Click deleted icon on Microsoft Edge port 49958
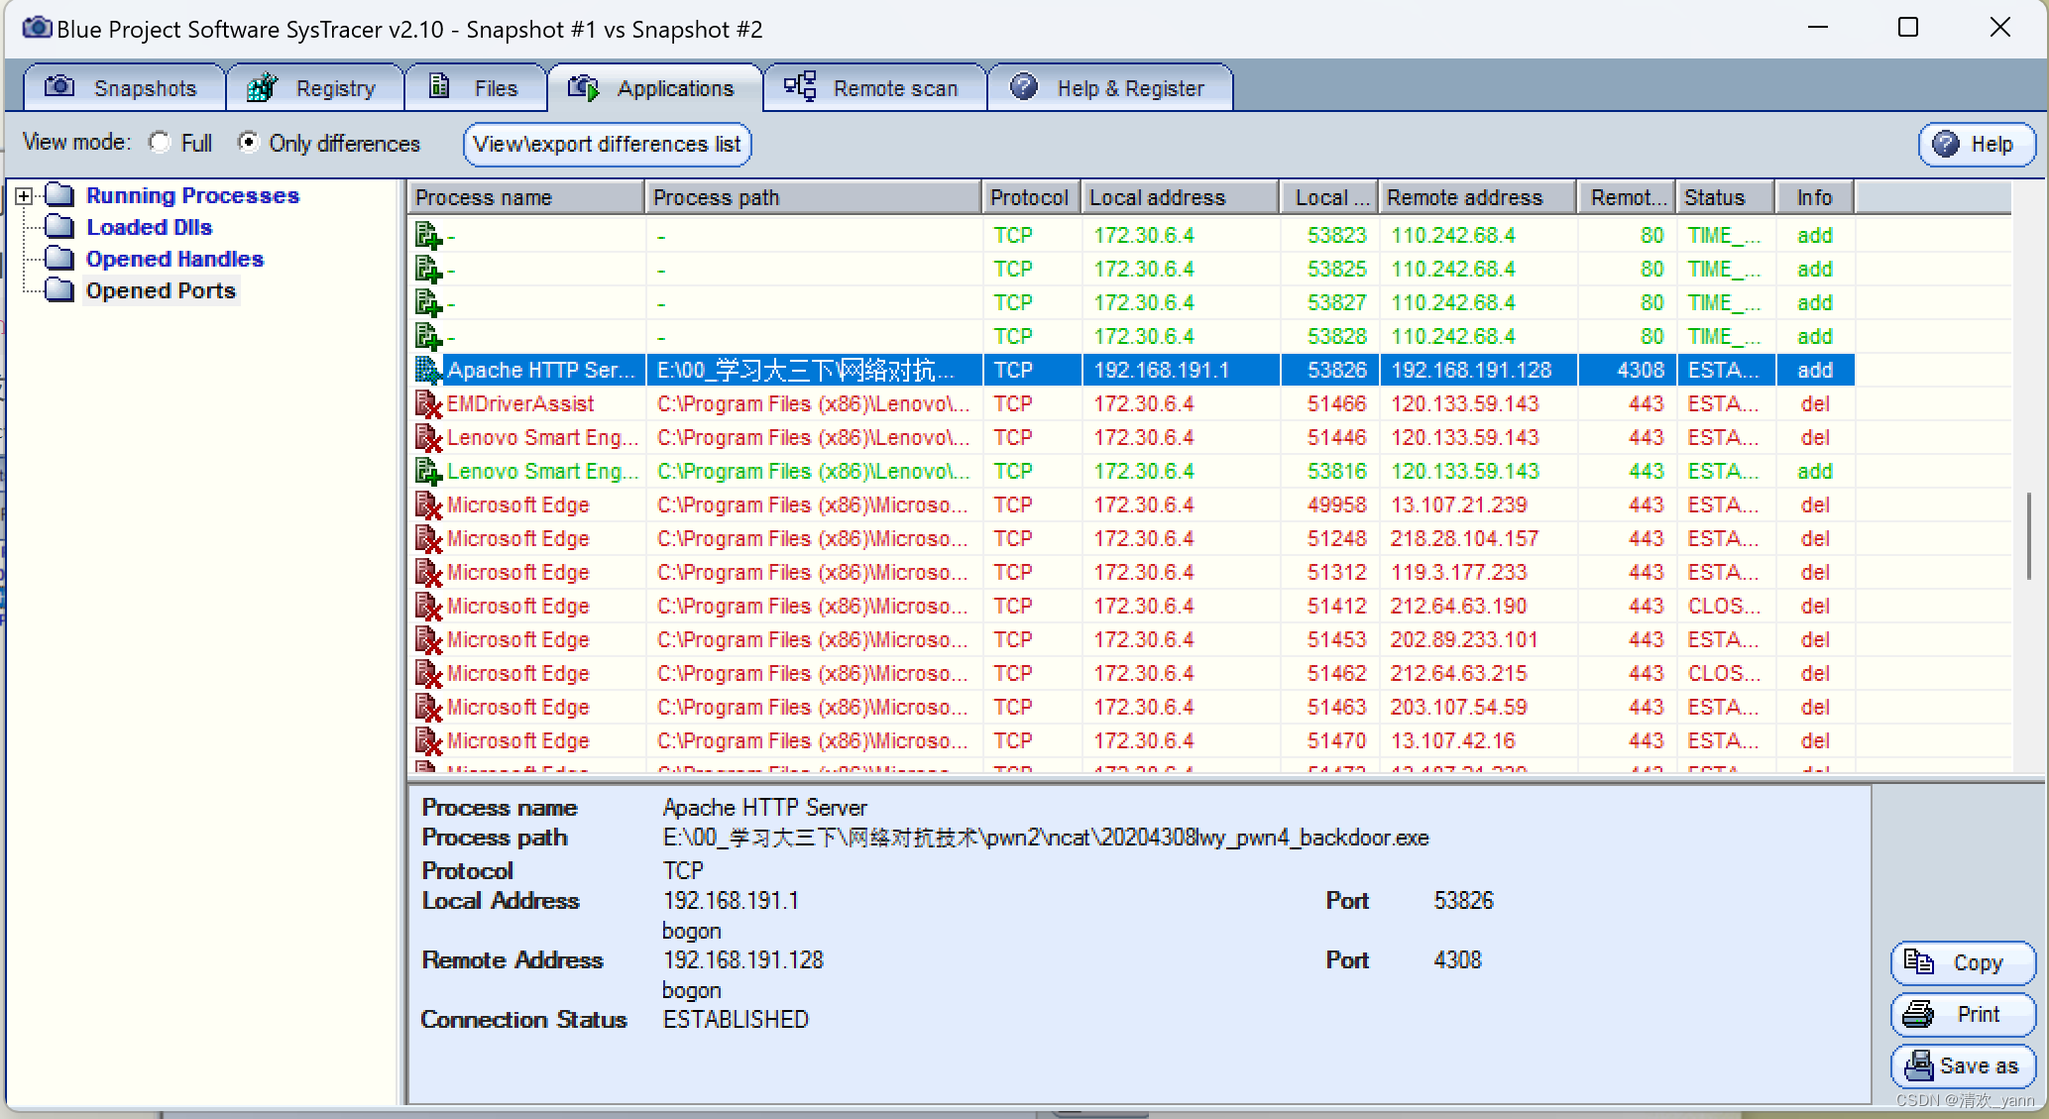Viewport: 2049px width, 1119px height. tap(428, 505)
